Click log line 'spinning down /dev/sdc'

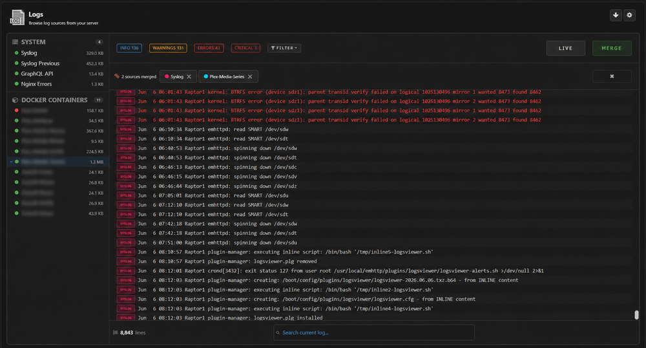pos(375,167)
